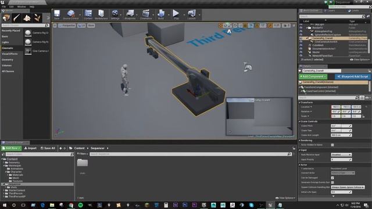Click the Launch toolbar icon
This screenshot has height=209, width=372.
click(191, 15)
